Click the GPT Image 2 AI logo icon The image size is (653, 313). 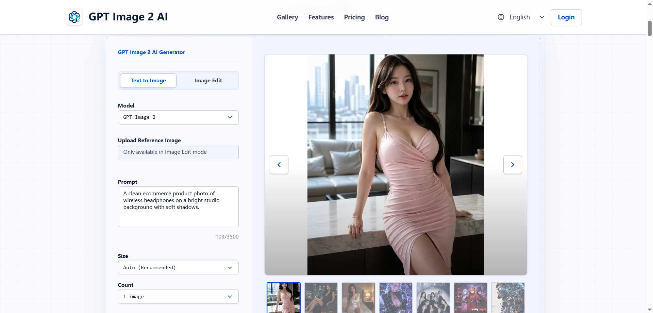pyautogui.click(x=74, y=17)
